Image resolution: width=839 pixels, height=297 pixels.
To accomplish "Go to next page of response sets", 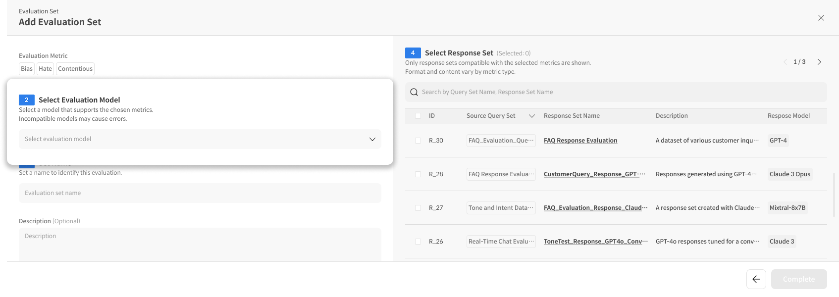I will point(819,62).
